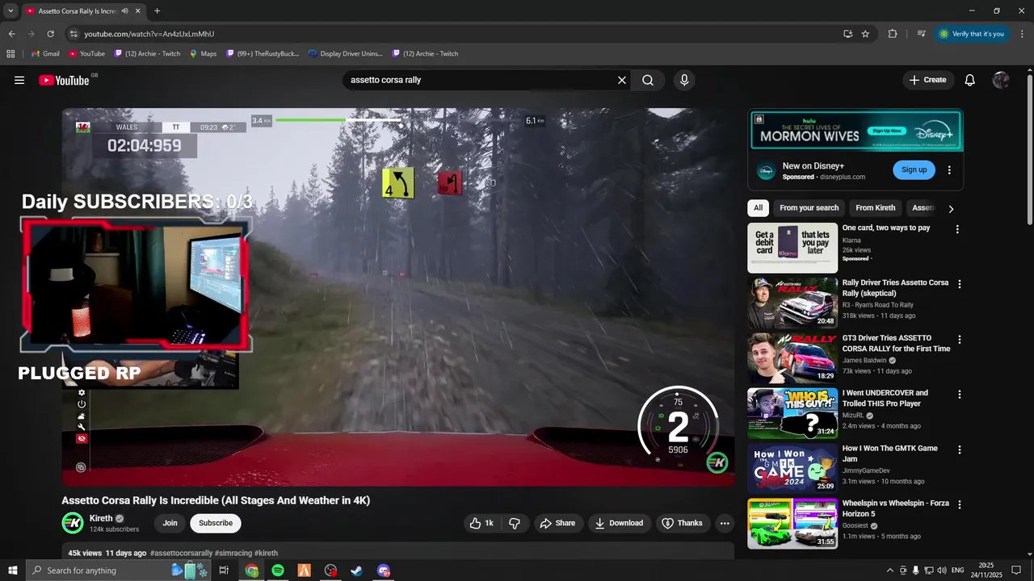Open the YouTube guide hamburger menu

[19, 80]
